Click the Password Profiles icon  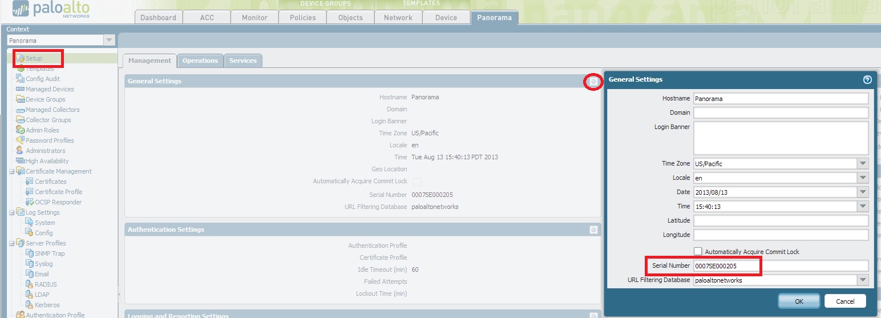pos(21,140)
